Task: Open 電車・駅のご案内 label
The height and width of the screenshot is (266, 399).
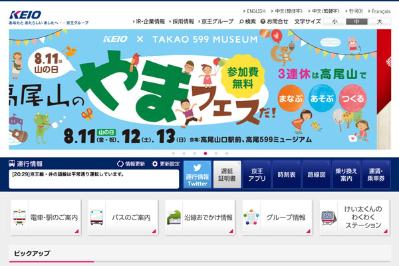Action: (x=54, y=217)
